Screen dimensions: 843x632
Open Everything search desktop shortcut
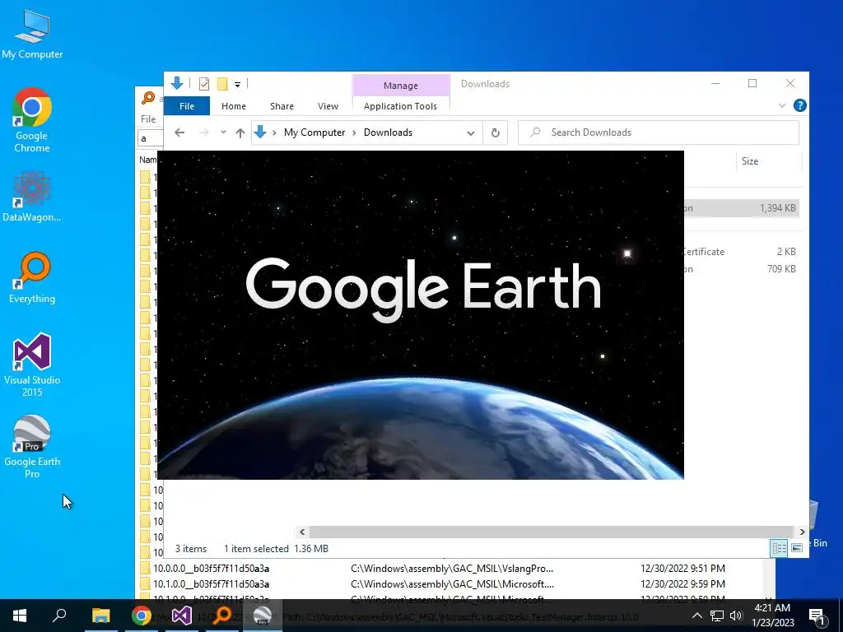coord(32,278)
